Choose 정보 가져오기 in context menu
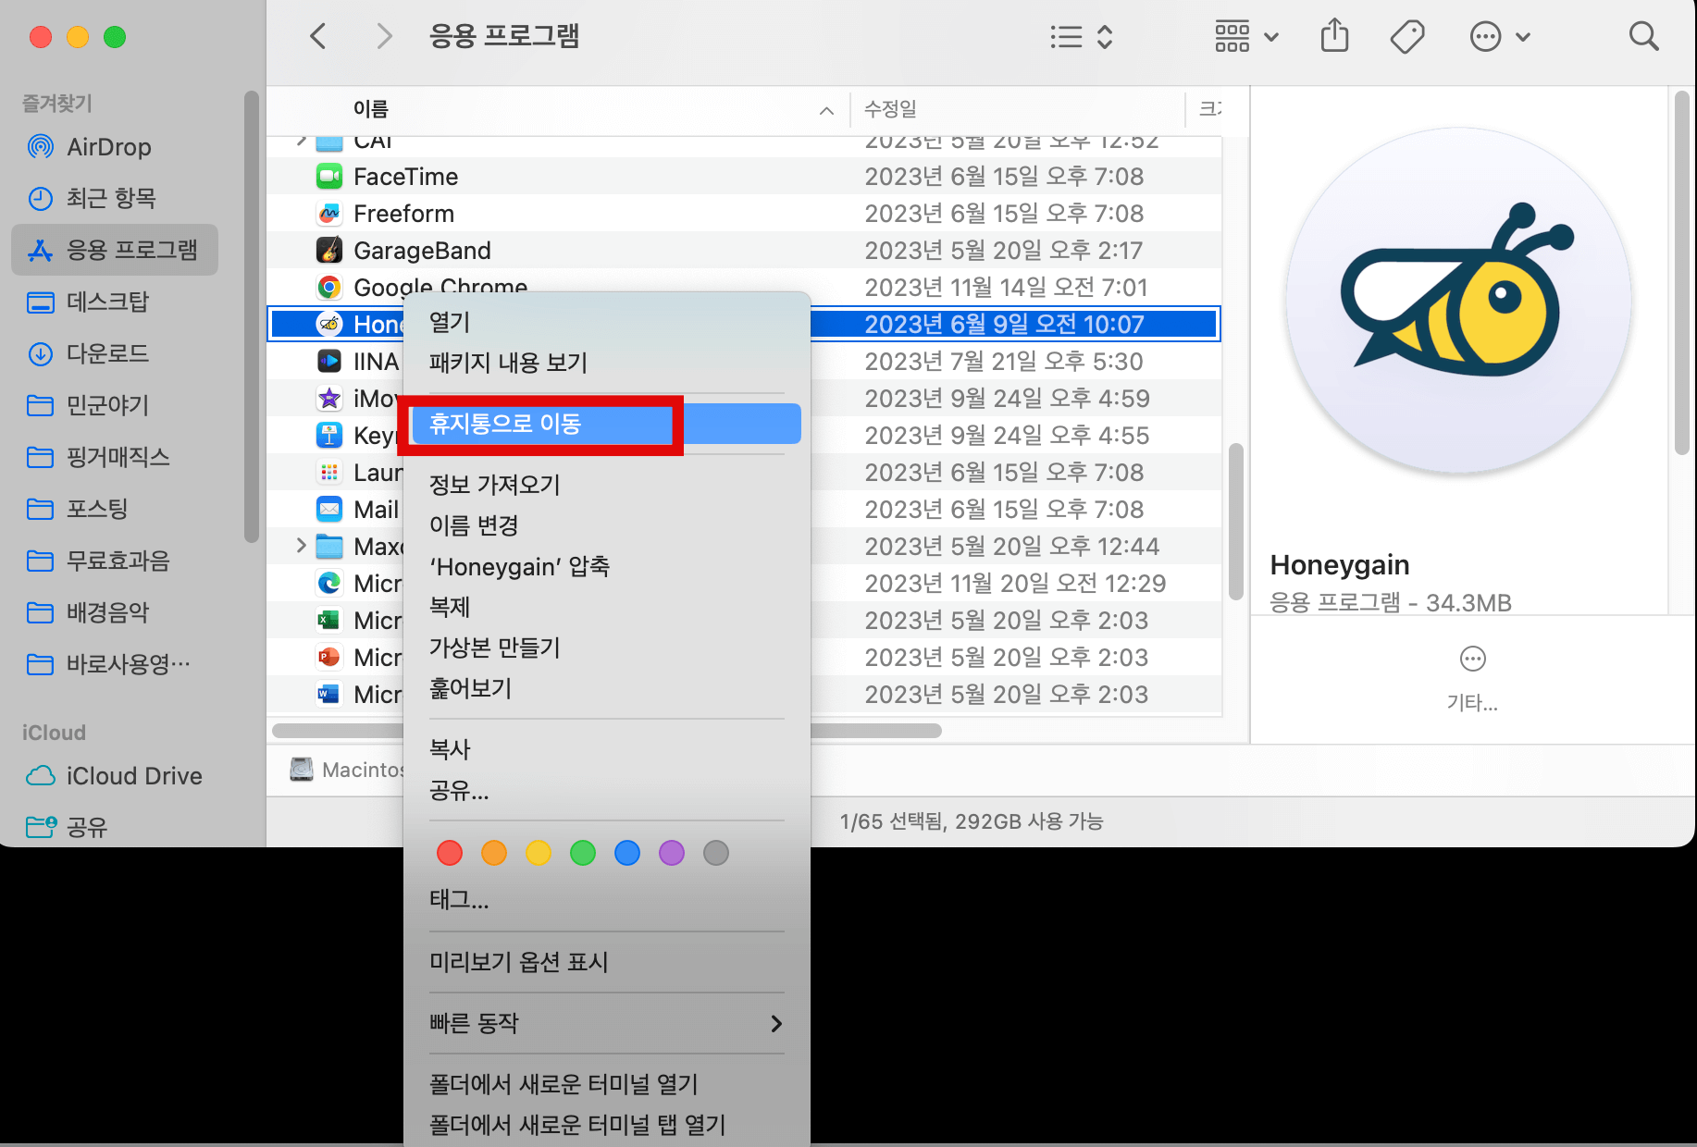The width and height of the screenshot is (1697, 1147). coord(607,485)
